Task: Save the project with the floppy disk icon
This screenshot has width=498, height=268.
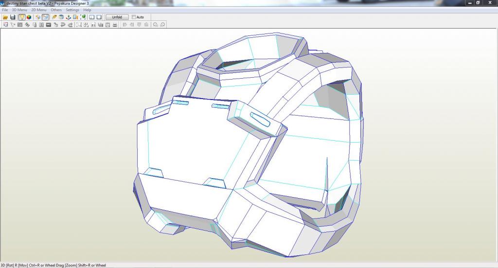Action: pos(13,17)
